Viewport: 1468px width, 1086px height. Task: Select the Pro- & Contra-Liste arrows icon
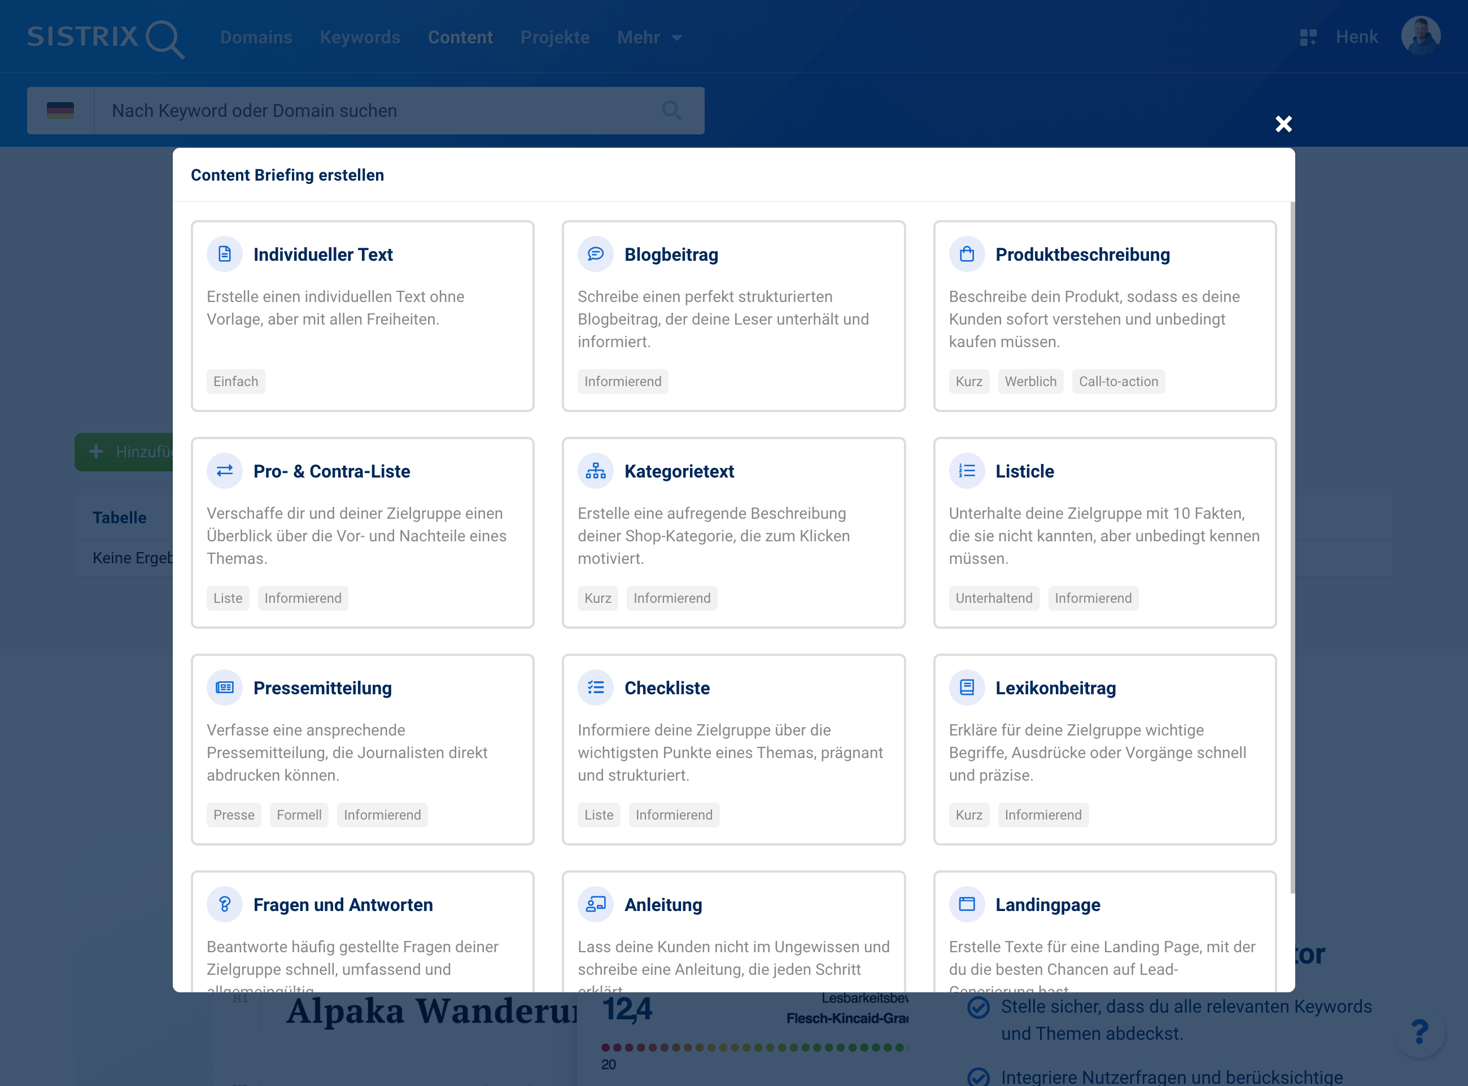pos(224,471)
